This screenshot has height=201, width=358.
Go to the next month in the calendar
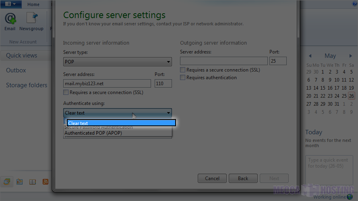click(x=351, y=56)
